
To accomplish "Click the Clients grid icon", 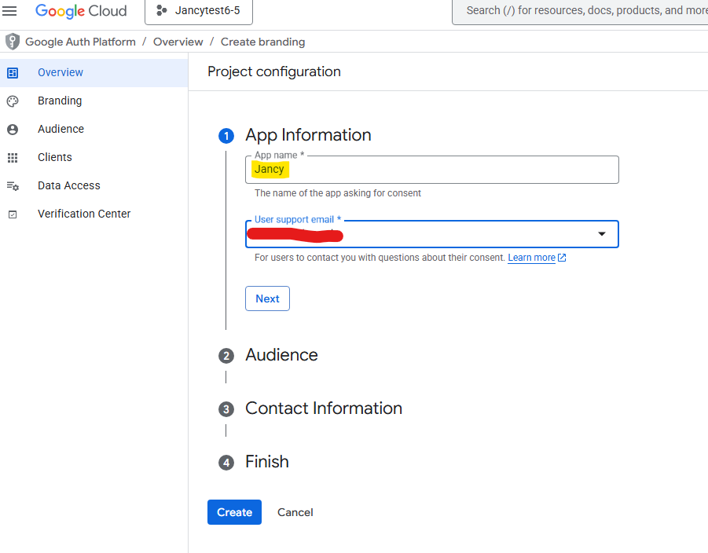I will (x=13, y=158).
